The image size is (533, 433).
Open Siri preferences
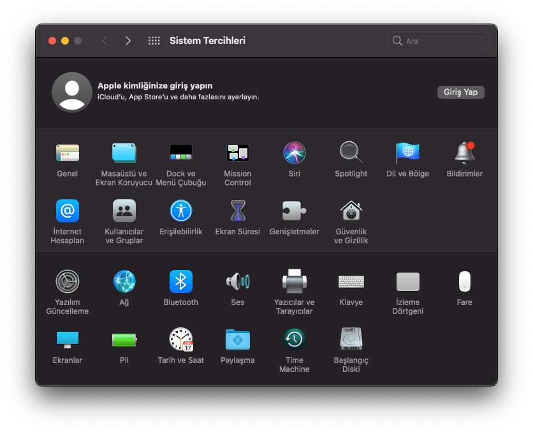[295, 153]
